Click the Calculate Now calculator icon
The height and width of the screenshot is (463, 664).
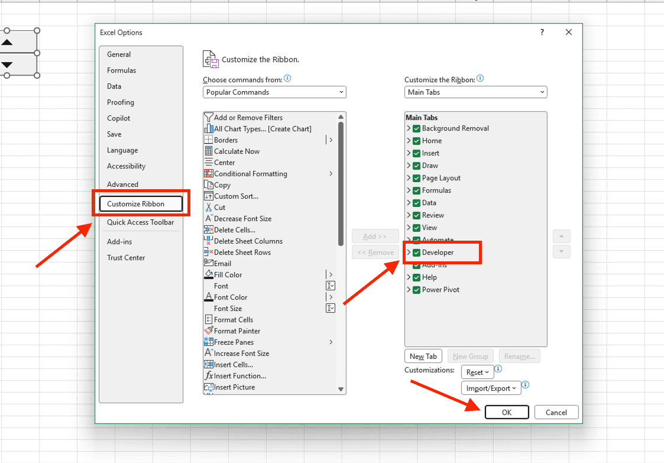pyautogui.click(x=208, y=151)
